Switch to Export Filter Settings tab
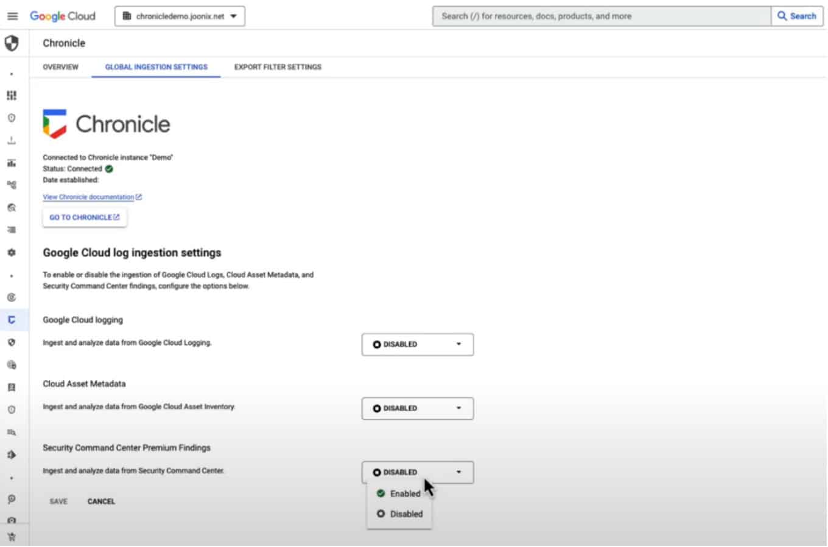828x547 pixels. (278, 67)
